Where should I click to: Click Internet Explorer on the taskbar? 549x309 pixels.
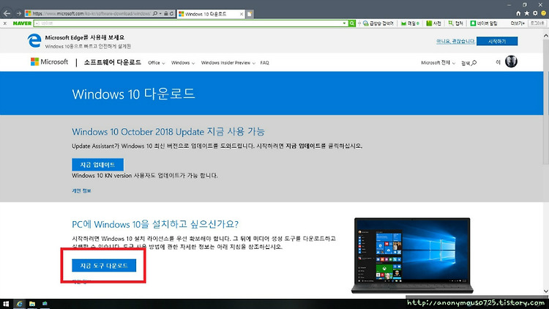(19, 304)
